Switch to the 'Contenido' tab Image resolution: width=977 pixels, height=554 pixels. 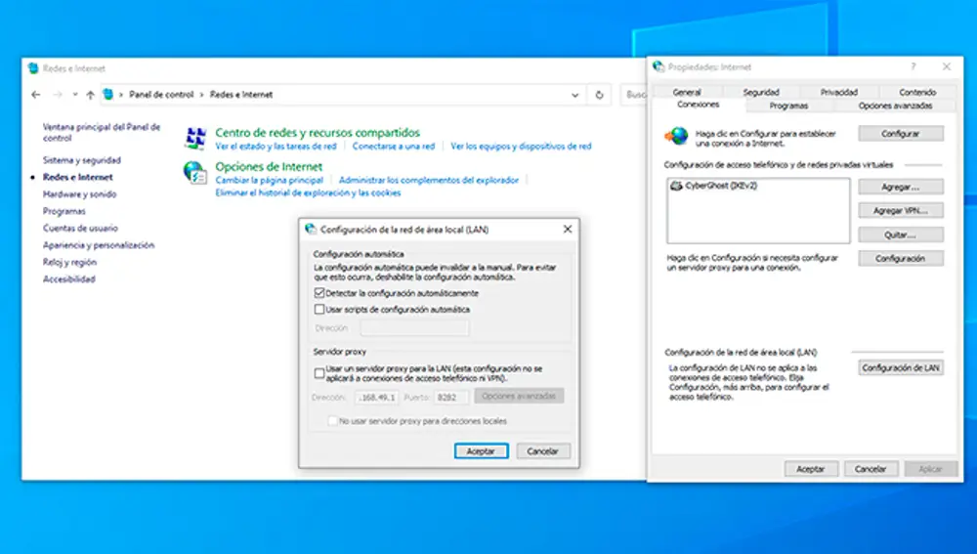(917, 92)
